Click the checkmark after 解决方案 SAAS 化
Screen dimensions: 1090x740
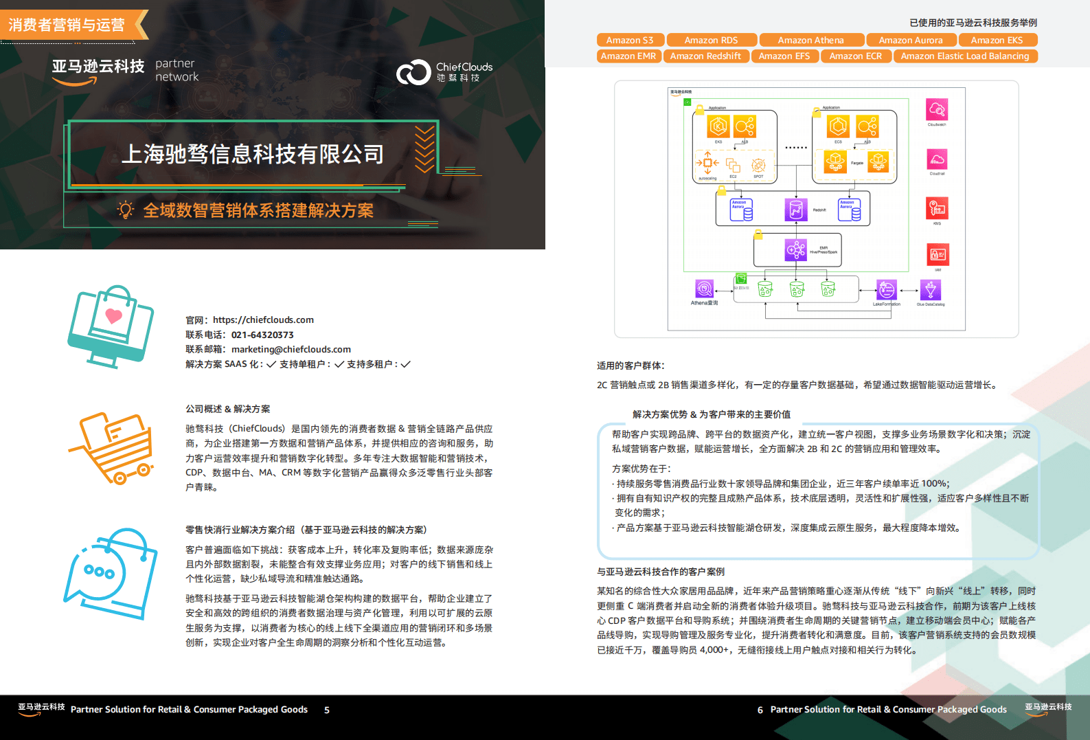271,364
